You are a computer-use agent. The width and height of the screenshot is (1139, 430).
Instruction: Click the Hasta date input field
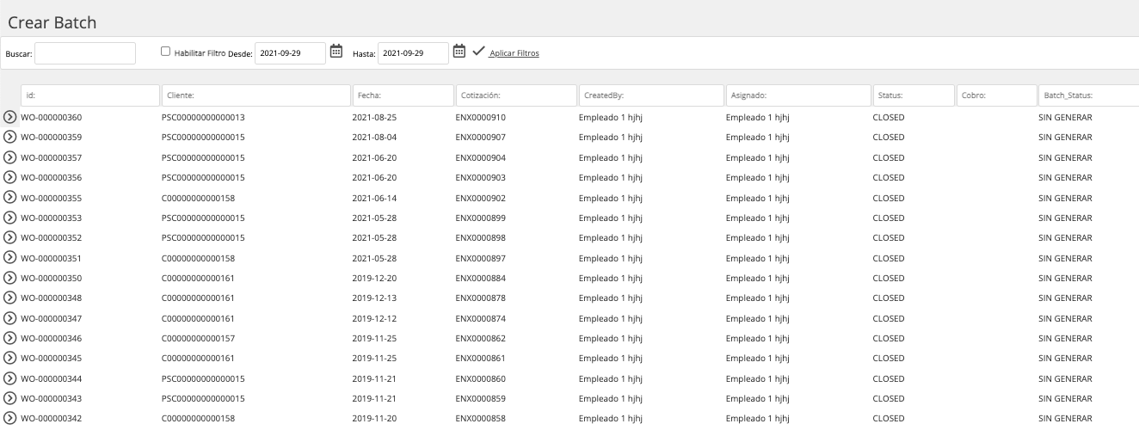click(414, 53)
